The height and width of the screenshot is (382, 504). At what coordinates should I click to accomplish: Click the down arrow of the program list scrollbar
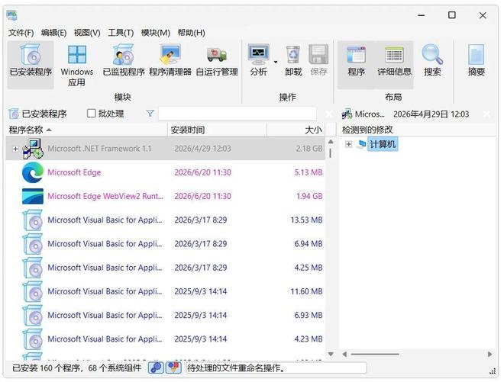coord(331,354)
